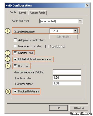Click the Max consecutive BVOPs field
The height and width of the screenshot is (116, 93).
coord(67,72)
